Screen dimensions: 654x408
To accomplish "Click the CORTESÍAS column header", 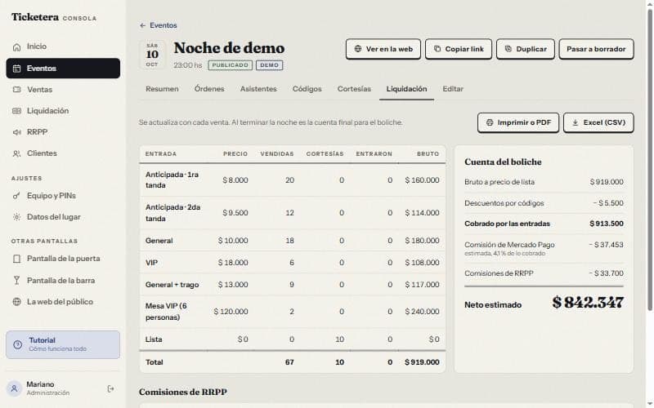I will 325,154.
